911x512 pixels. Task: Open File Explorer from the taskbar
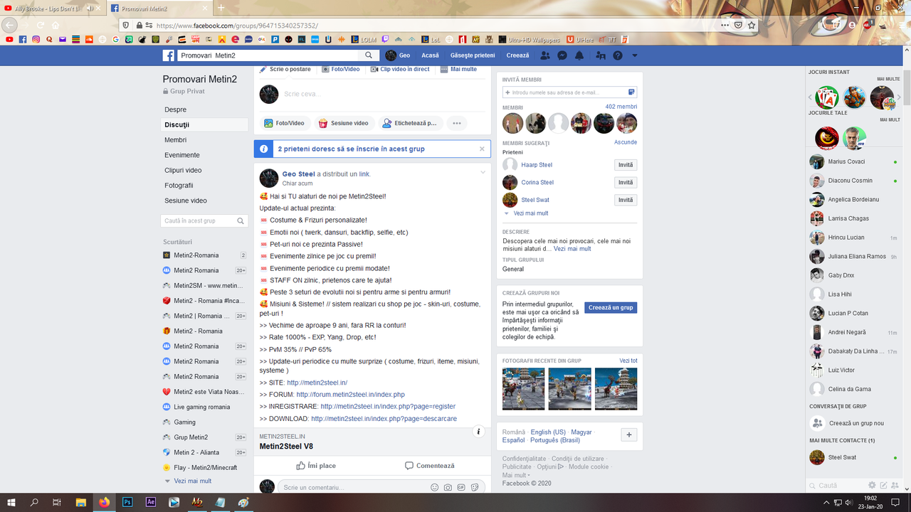click(81, 502)
